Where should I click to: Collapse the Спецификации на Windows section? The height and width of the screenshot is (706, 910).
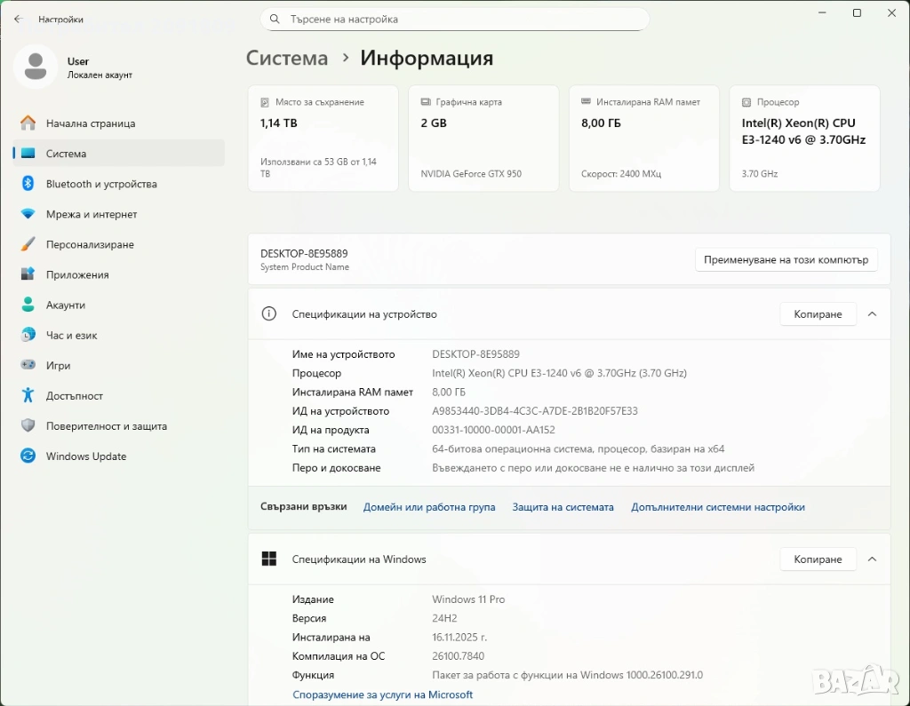(872, 559)
